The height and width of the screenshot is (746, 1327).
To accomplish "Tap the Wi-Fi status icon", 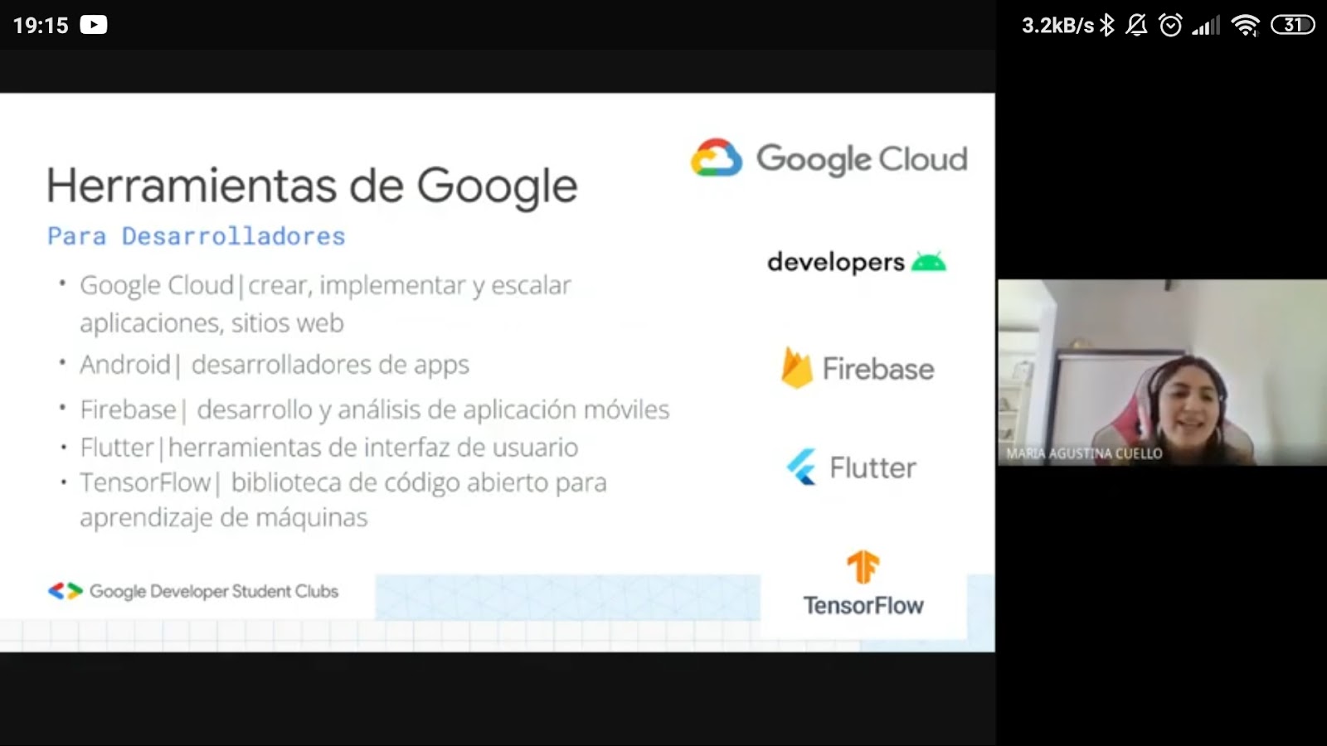I will tap(1246, 26).
